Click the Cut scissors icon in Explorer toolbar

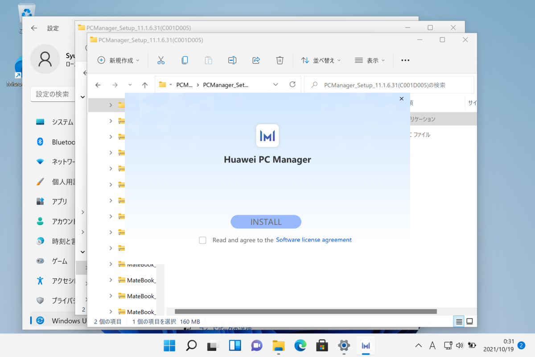tap(161, 60)
